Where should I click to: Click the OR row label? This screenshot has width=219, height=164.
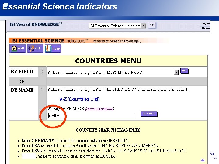[22, 81]
